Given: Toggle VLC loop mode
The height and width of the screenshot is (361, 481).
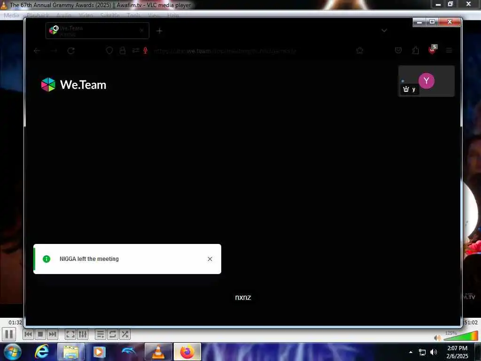Looking at the screenshot, I should click(113, 334).
